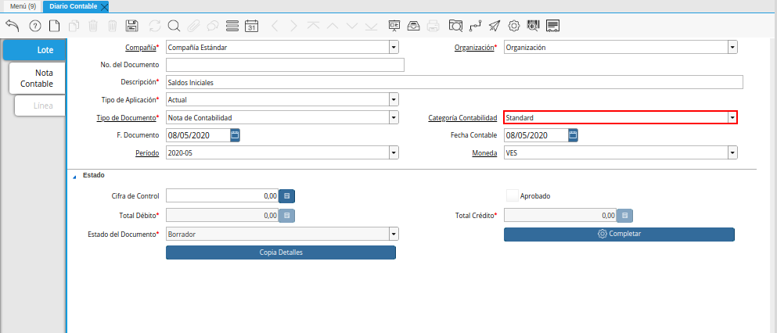This screenshot has width=777, height=333.
Task: Follow the Tipo de Documento label link
Action: [126, 118]
